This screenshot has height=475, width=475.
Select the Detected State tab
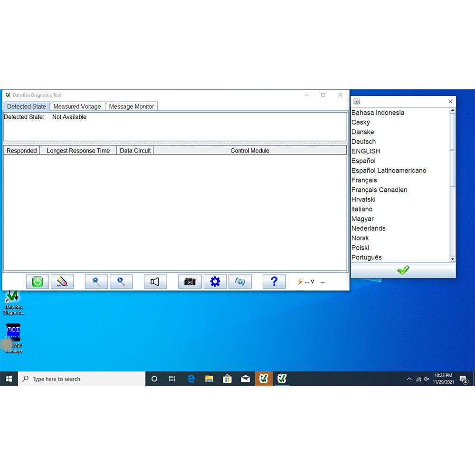point(26,106)
